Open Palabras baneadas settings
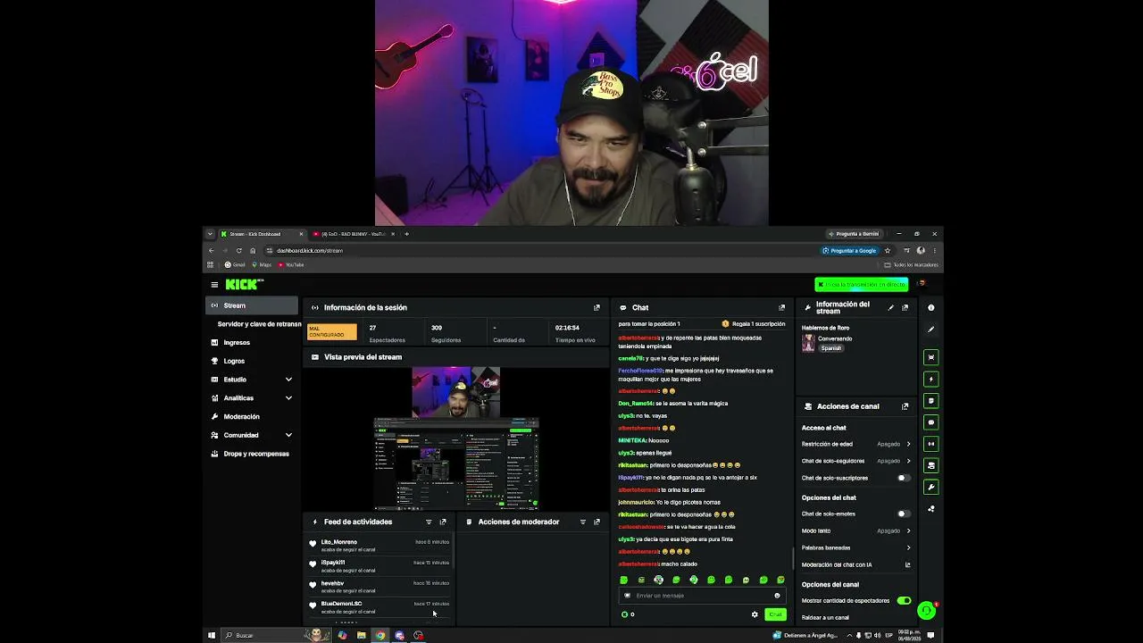 click(856, 547)
